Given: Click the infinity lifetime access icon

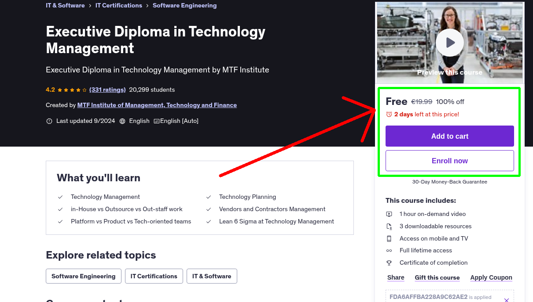Looking at the screenshot, I should coord(389,251).
